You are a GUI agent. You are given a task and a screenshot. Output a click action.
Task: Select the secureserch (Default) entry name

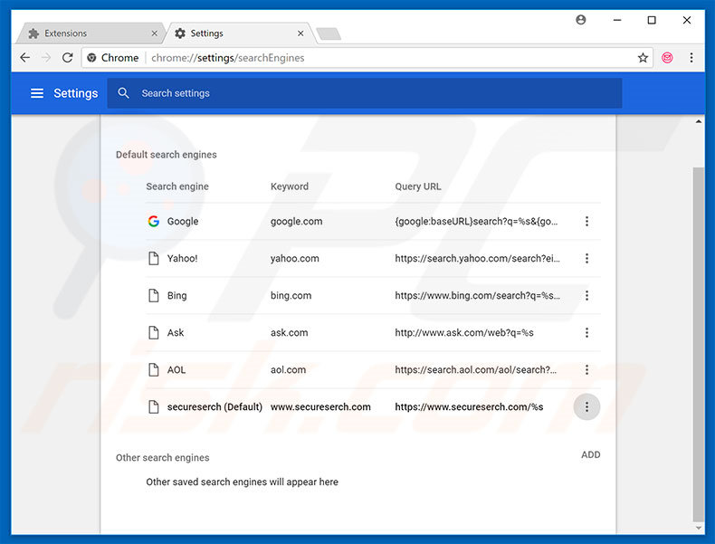pos(214,406)
